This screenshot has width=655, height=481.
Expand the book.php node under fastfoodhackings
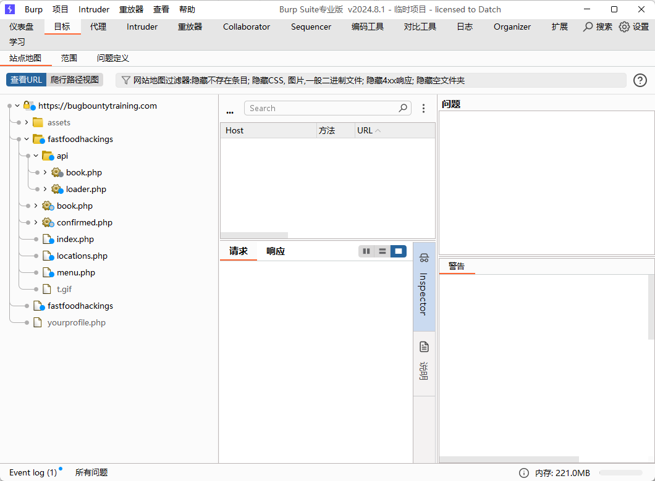(x=35, y=206)
